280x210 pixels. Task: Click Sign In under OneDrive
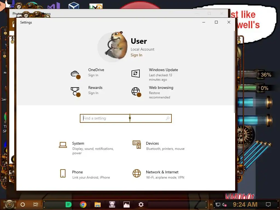click(93, 75)
